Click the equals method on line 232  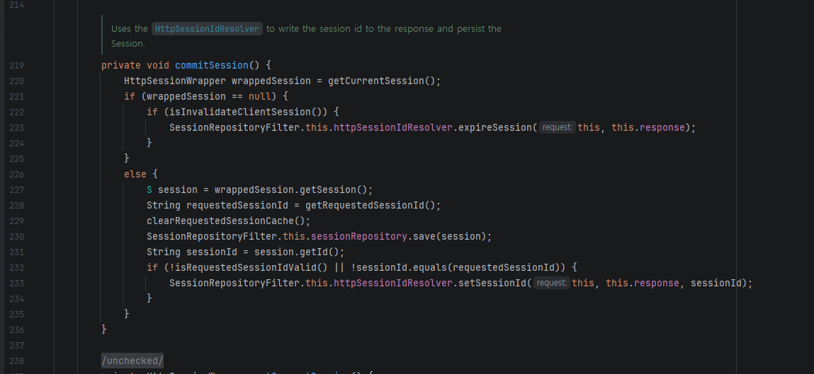pos(430,267)
